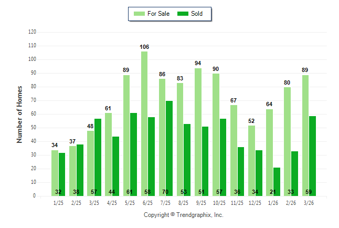This screenshot has width=339, height=228.
Task: Select the 7/25 Sold bar
Action: click(169, 148)
